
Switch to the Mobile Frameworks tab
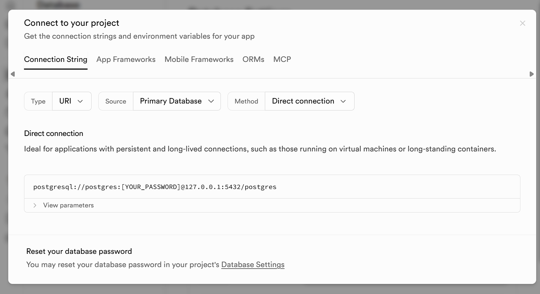click(199, 59)
